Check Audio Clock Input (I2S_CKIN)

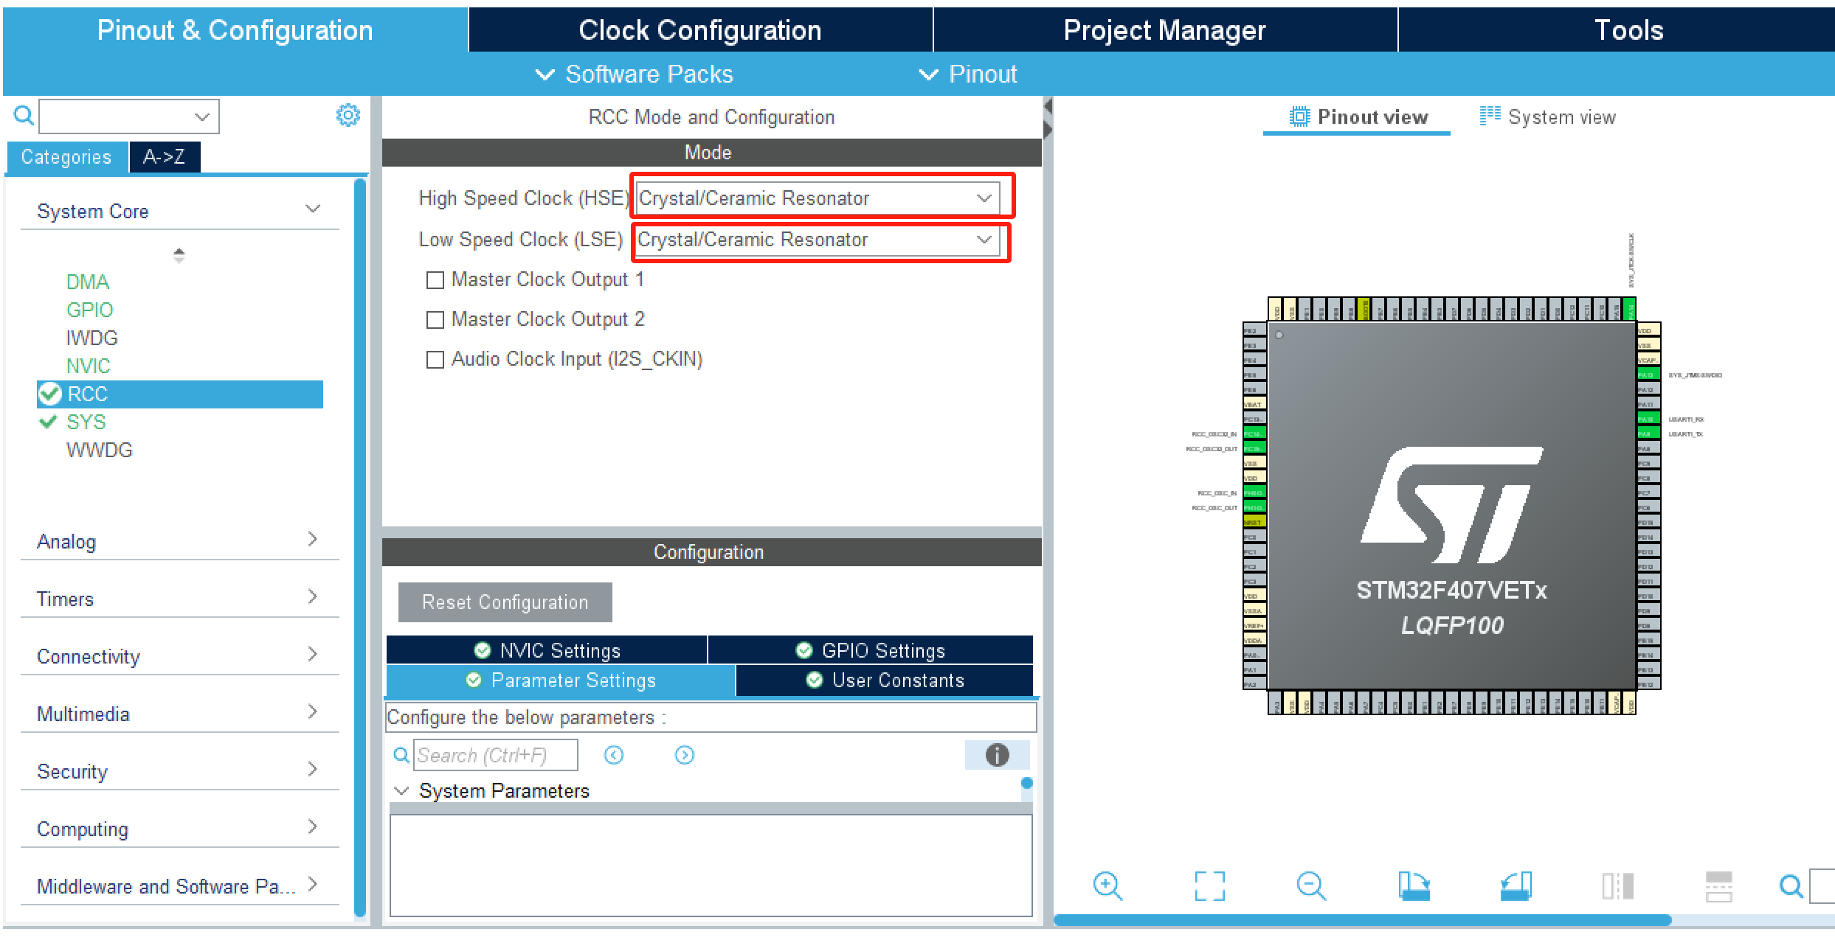point(435,360)
